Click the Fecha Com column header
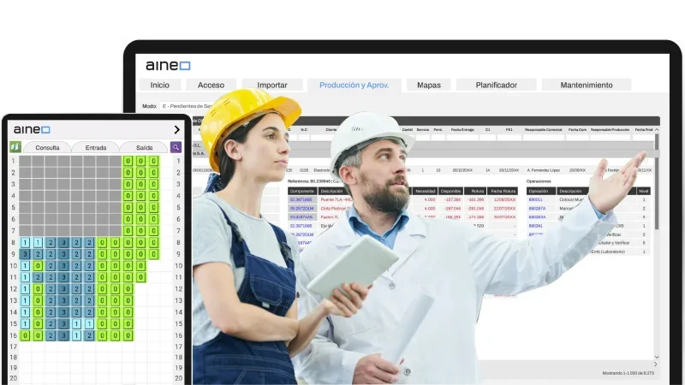This screenshot has width=685, height=385. click(x=576, y=130)
